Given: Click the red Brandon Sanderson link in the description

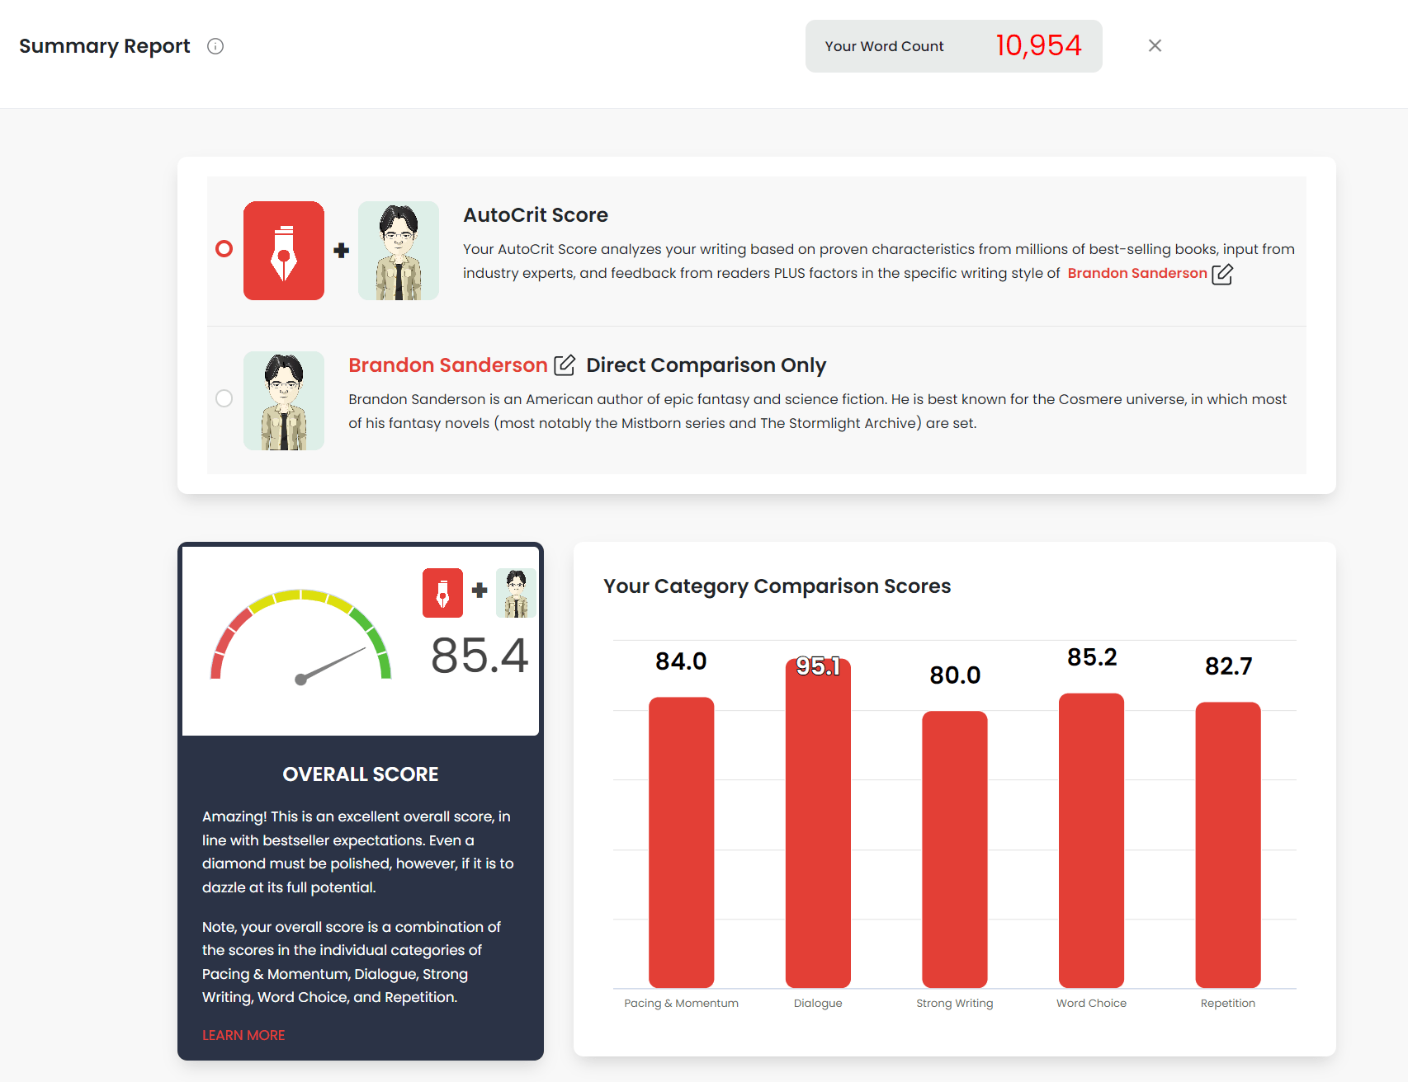Looking at the screenshot, I should 1136,273.
